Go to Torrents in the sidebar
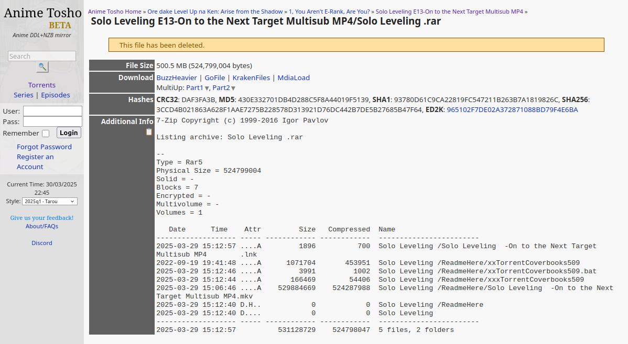This screenshot has width=628, height=344. point(42,85)
